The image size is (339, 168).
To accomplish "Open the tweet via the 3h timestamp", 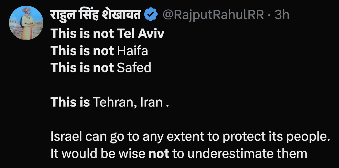I will click(x=282, y=15).
